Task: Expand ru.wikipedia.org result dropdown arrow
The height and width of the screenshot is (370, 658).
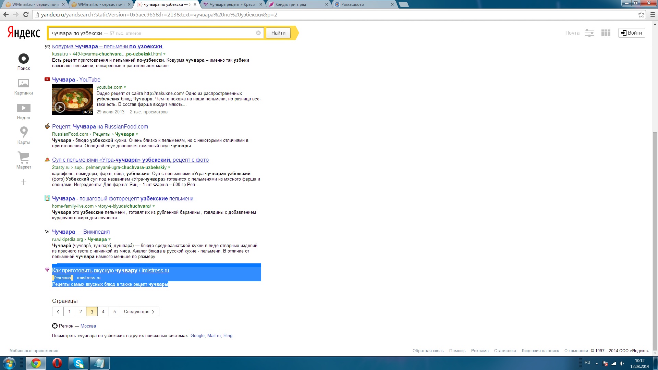Action: click(110, 239)
